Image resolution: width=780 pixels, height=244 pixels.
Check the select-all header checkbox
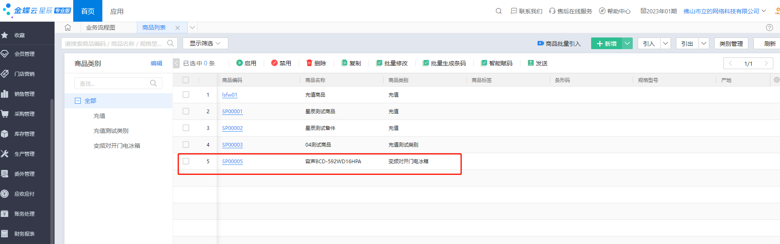(186, 80)
